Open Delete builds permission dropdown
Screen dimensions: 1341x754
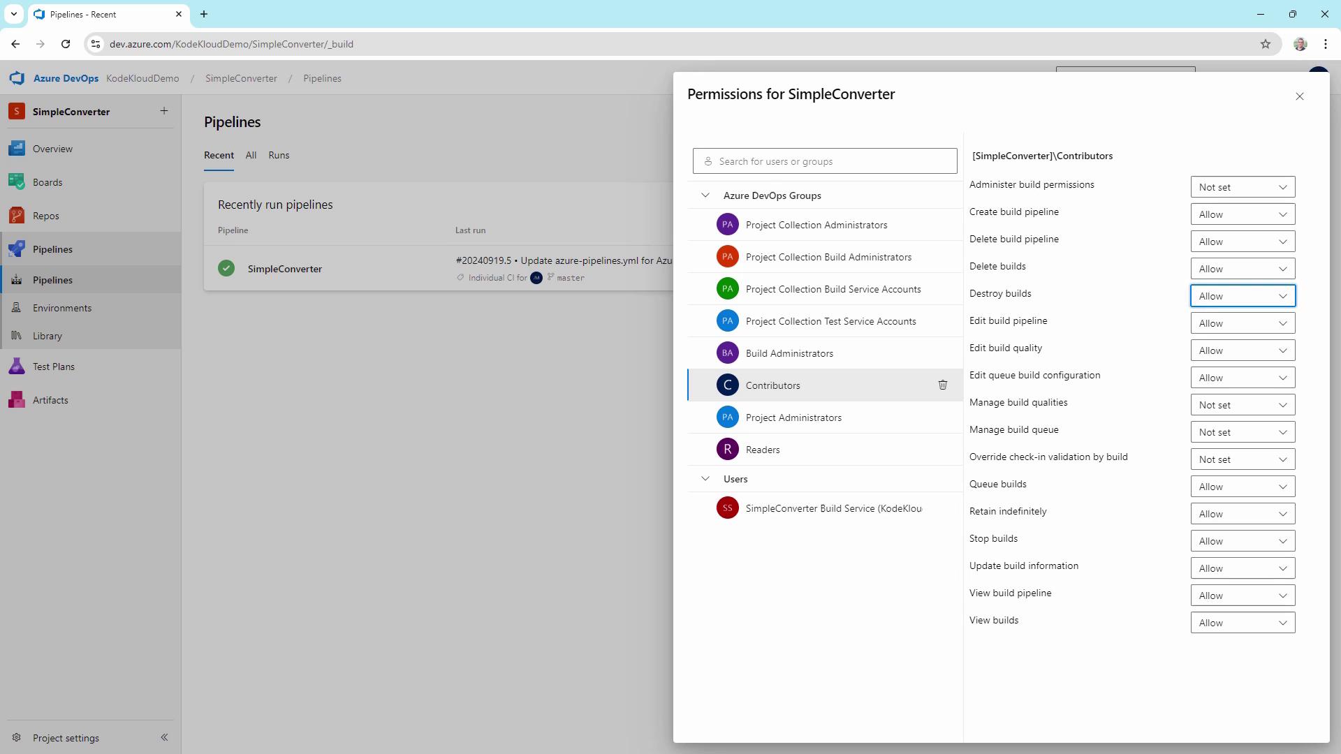(1243, 269)
